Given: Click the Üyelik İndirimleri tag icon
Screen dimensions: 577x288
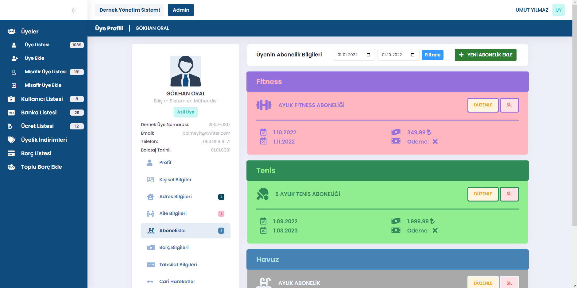Looking at the screenshot, I should pyautogui.click(x=11, y=140).
